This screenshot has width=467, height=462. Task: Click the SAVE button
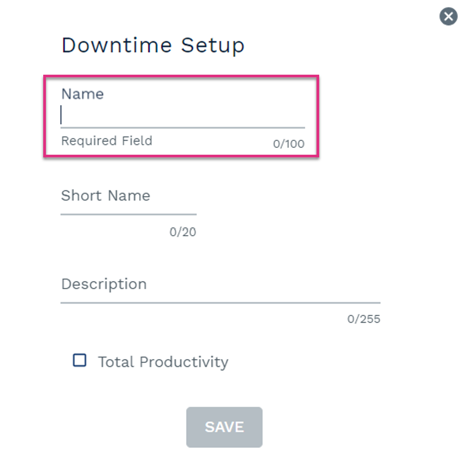pyautogui.click(x=224, y=427)
